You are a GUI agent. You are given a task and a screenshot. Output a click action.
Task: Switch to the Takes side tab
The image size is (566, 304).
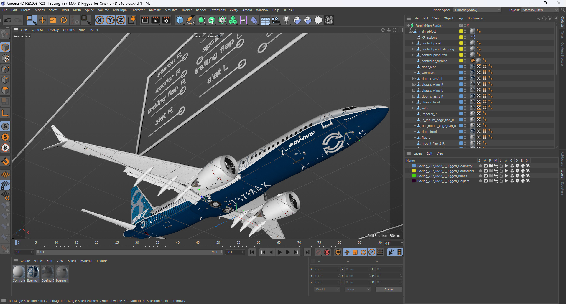point(562,35)
